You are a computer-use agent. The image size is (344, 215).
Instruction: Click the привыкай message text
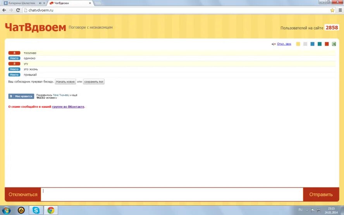pyautogui.click(x=30, y=75)
